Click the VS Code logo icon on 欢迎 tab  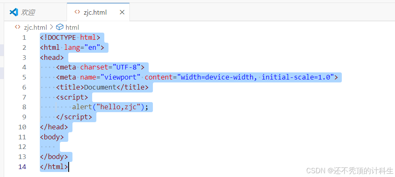(x=13, y=12)
